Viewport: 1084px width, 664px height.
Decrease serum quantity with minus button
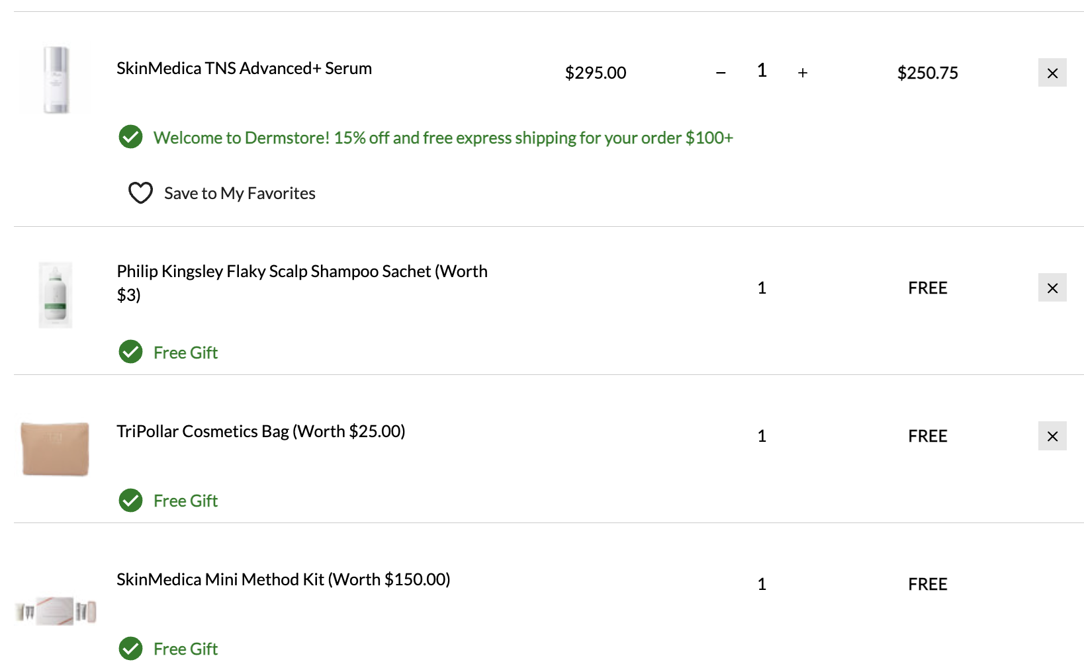pos(721,73)
